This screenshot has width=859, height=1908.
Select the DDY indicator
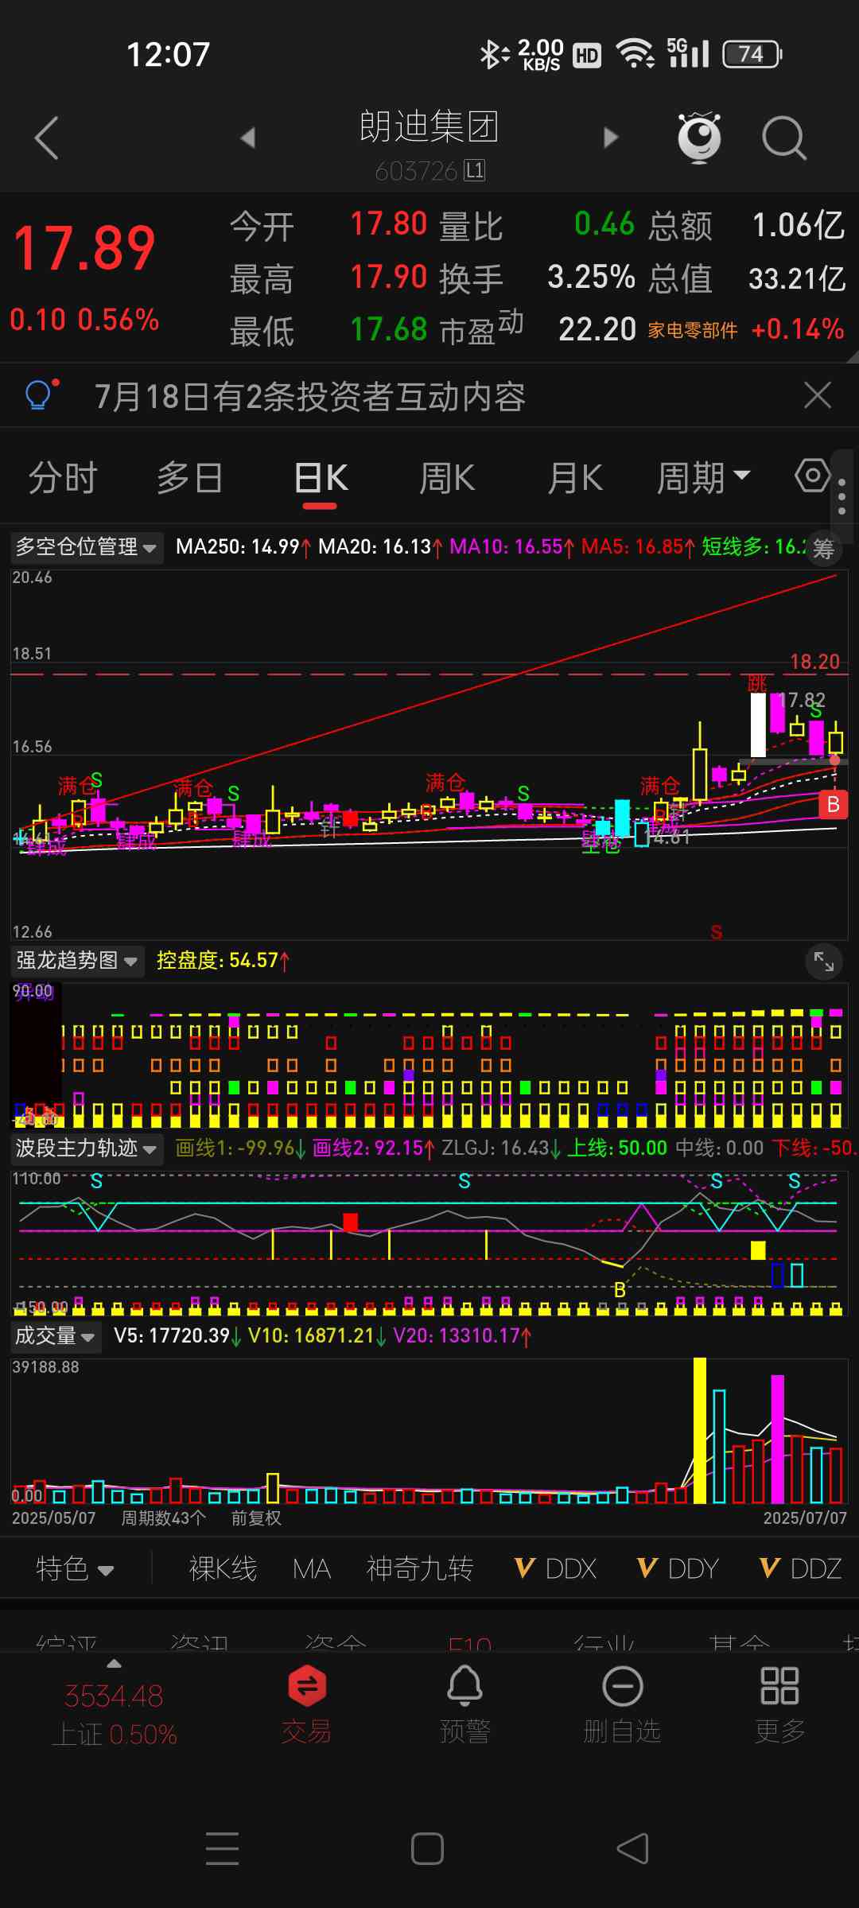678,1568
